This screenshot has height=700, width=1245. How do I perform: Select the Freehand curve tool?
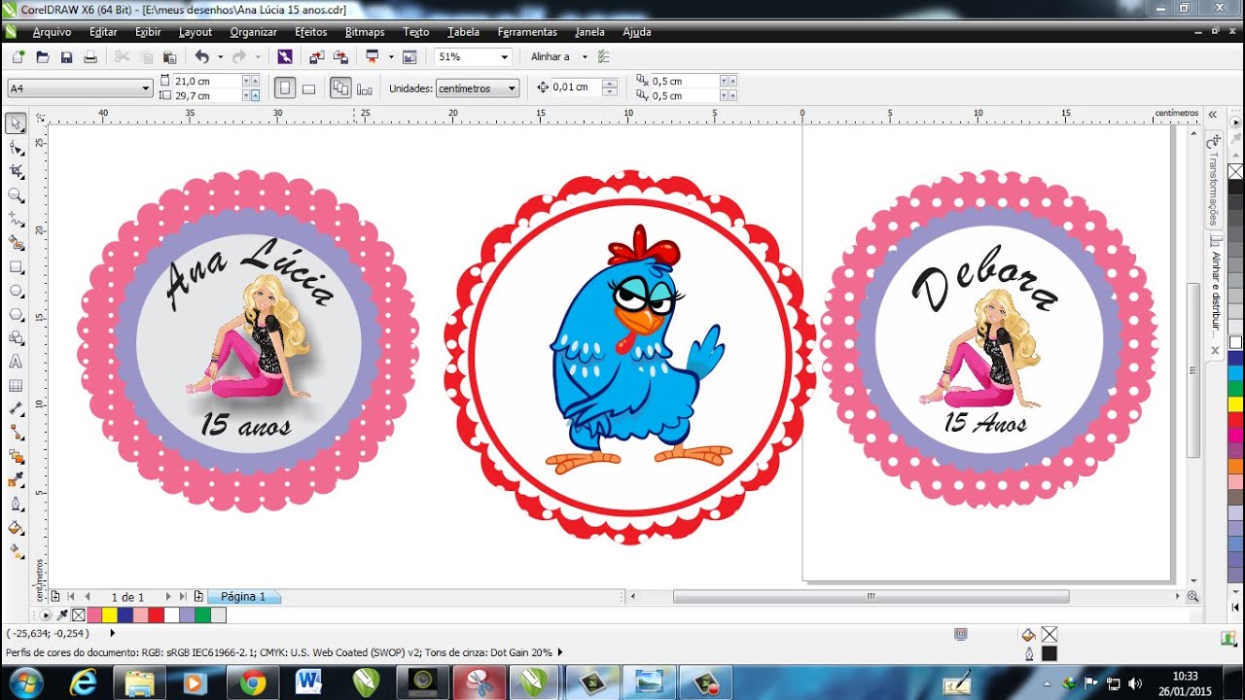[x=16, y=219]
